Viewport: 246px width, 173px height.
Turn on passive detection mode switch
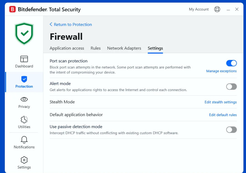231,130
